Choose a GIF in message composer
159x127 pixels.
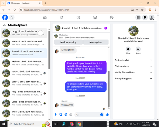coord(71,115)
